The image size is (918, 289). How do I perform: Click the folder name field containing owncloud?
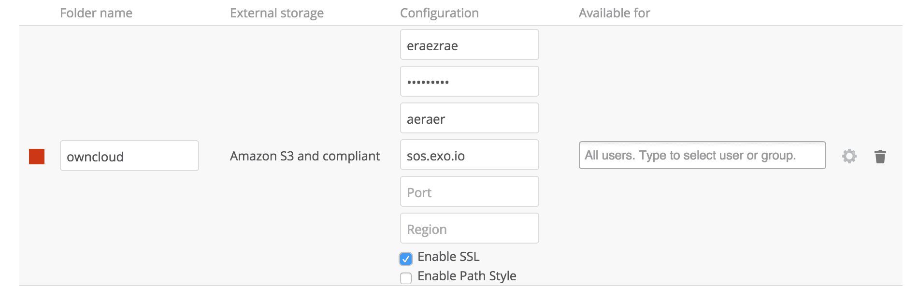[129, 156]
